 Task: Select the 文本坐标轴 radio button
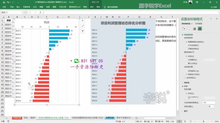[x=186, y=45]
